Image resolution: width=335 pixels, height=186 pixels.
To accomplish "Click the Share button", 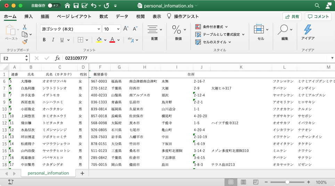I will 292,16.
